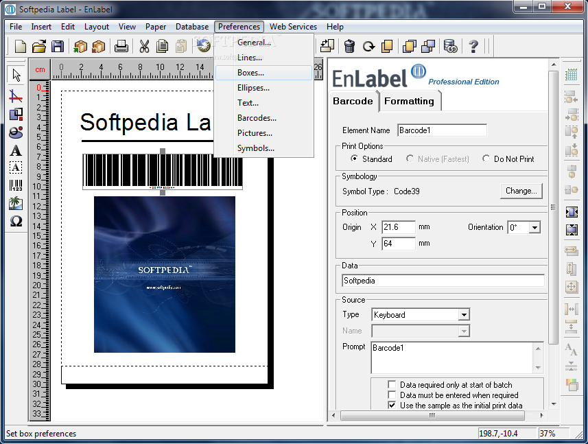Select the framed text block tool
This screenshot has width=588, height=444.
[x=16, y=167]
